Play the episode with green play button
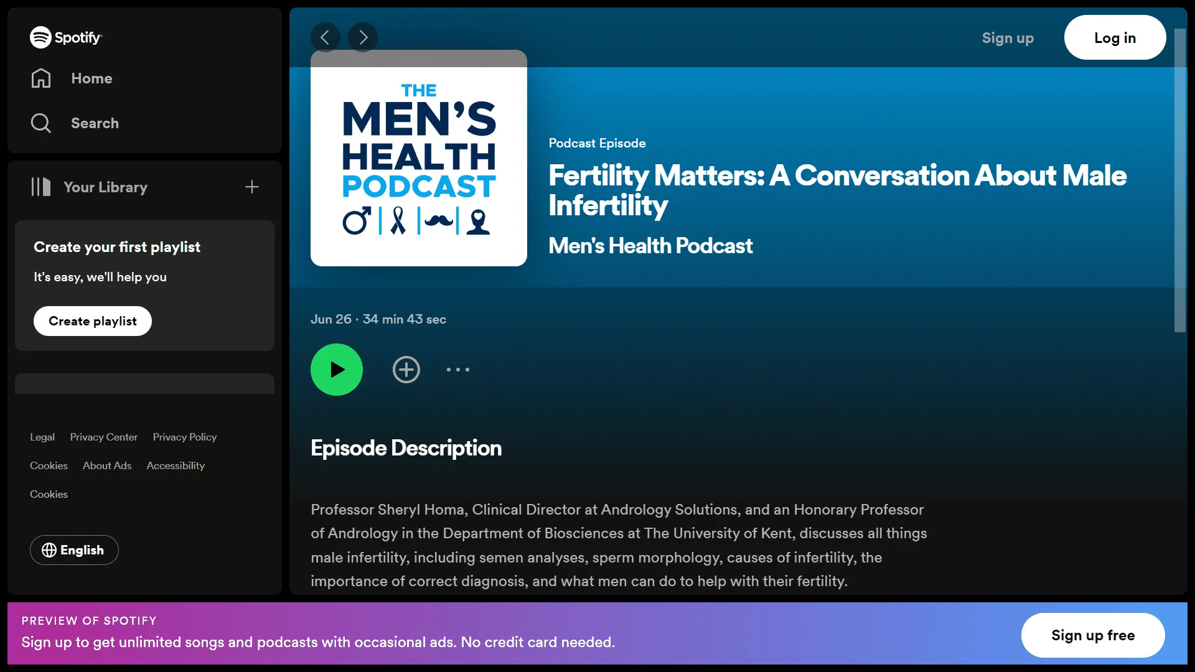Screen dimensions: 1195x672 [337, 370]
